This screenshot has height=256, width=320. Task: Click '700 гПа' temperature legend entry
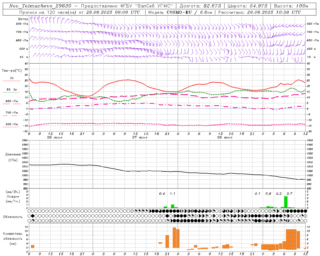point(12,113)
